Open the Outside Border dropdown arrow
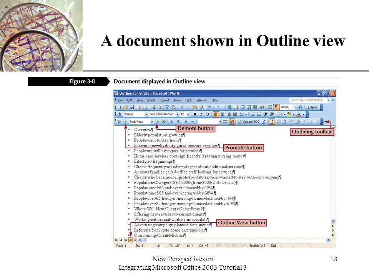The width and height of the screenshot is (369, 277). [x=284, y=115]
